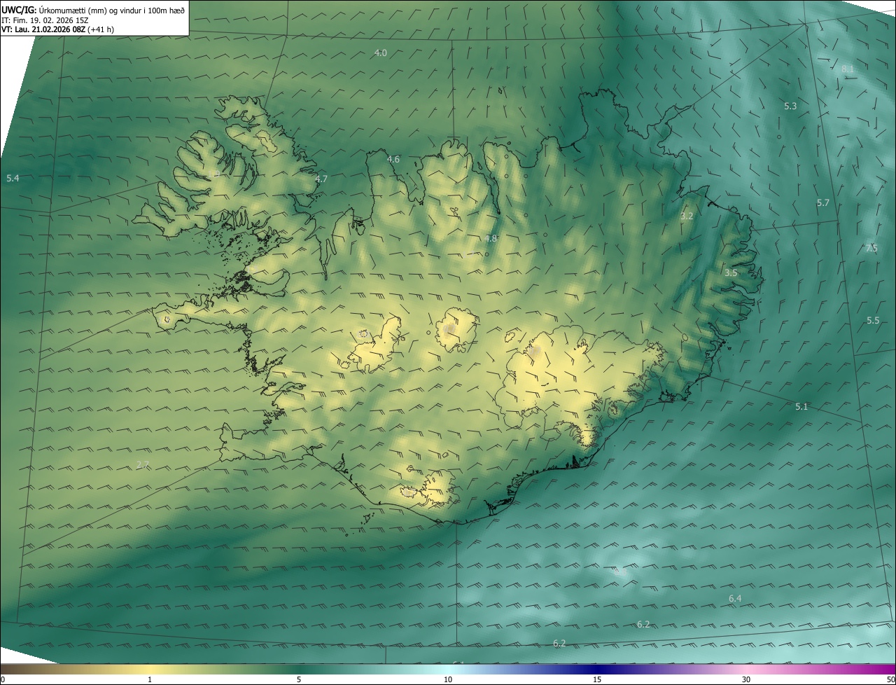This screenshot has width=896, height=685.
Task: Select the "15" color scale tick label
Action: (x=597, y=680)
